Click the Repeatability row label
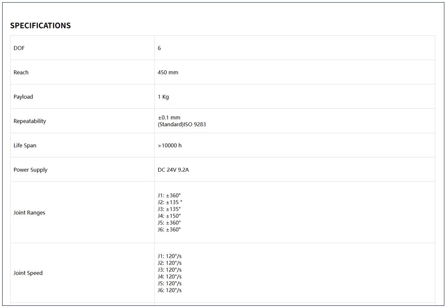The image size is (447, 308). (x=30, y=121)
